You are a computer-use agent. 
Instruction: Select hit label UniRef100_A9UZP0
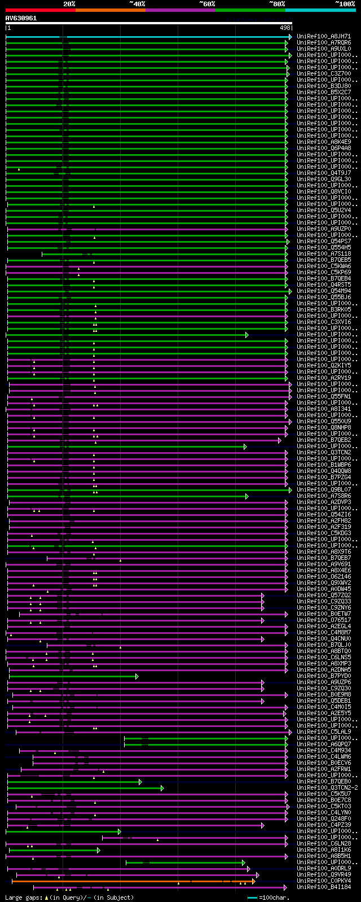click(324, 229)
